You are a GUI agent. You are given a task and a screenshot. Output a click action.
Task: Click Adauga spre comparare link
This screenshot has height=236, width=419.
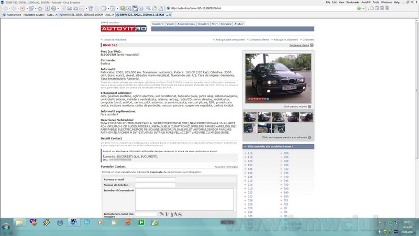click(230, 40)
